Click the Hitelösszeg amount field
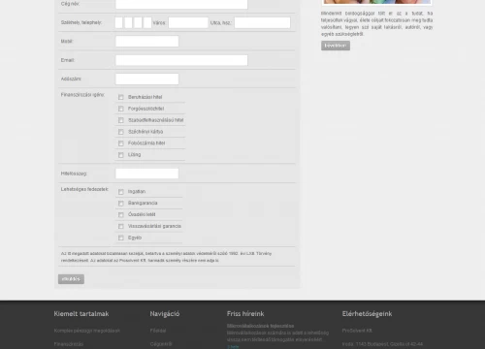 (x=147, y=174)
